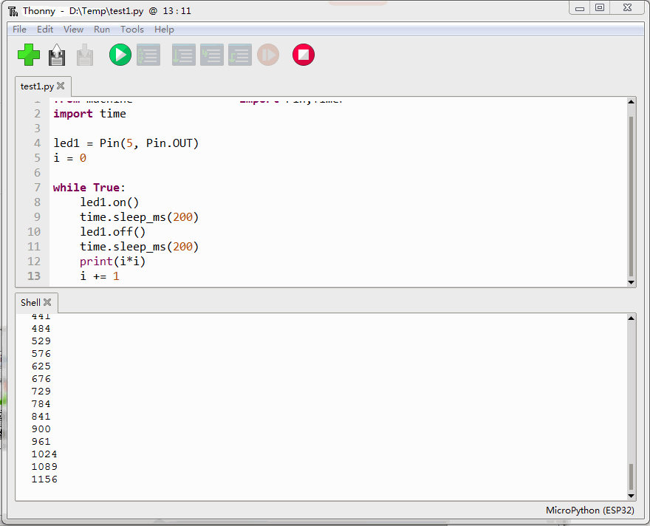Click the 'led1.off()' line
Screen dimensions: 650x526
tap(113, 232)
